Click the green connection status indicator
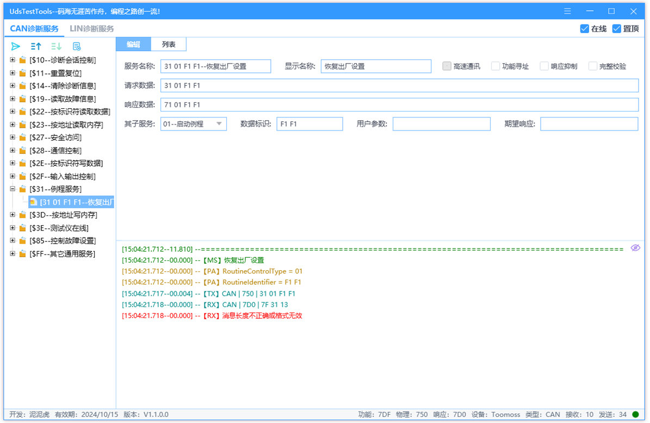This screenshot has height=423, width=650. (x=635, y=414)
